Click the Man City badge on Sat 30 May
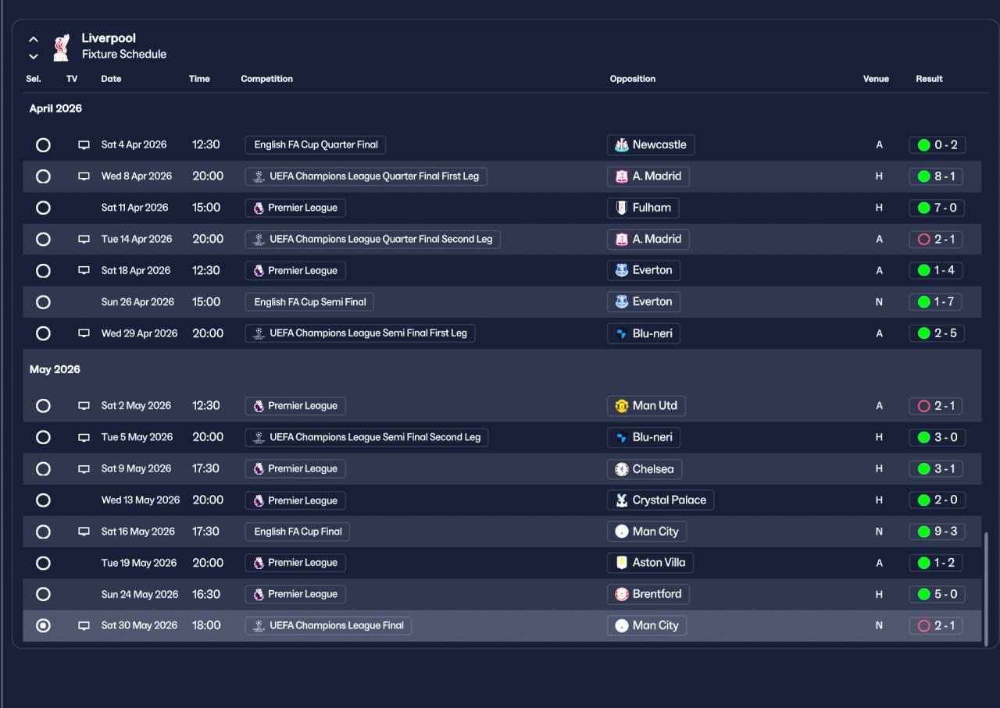The width and height of the screenshot is (1000, 708). (622, 626)
